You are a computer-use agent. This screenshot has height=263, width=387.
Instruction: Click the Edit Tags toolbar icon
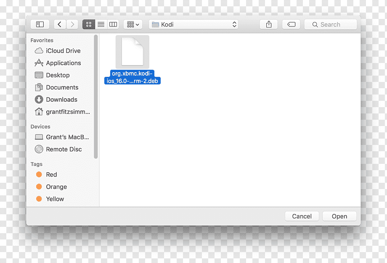click(291, 24)
